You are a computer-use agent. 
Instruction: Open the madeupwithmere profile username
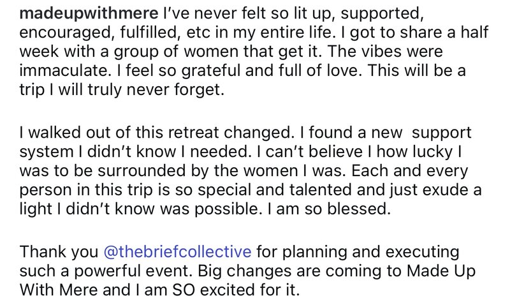(x=89, y=13)
